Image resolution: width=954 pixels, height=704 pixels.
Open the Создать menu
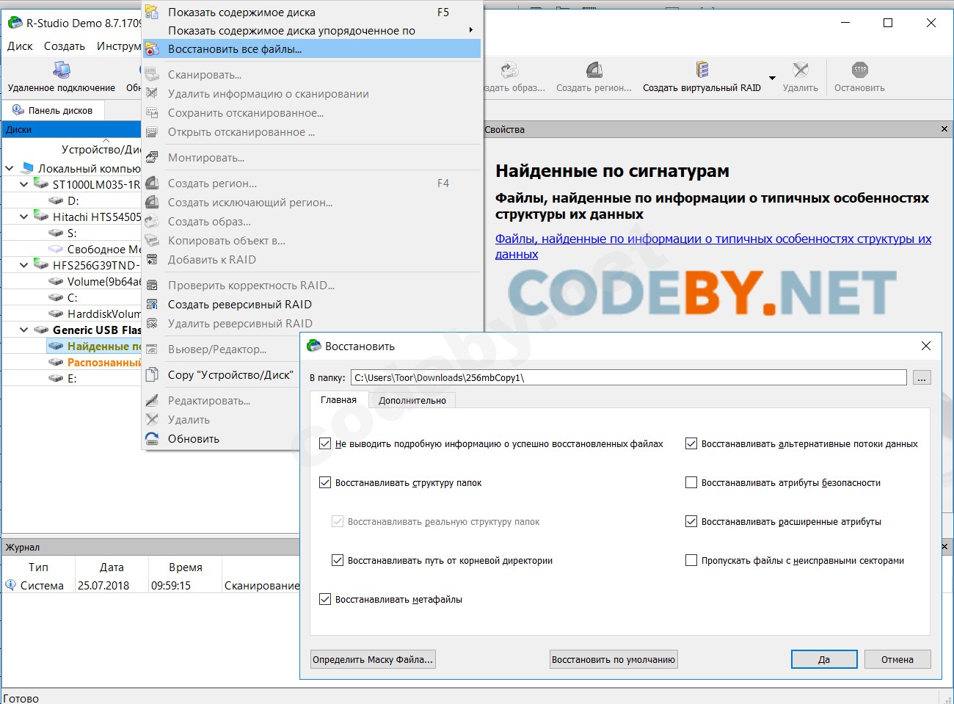point(65,46)
